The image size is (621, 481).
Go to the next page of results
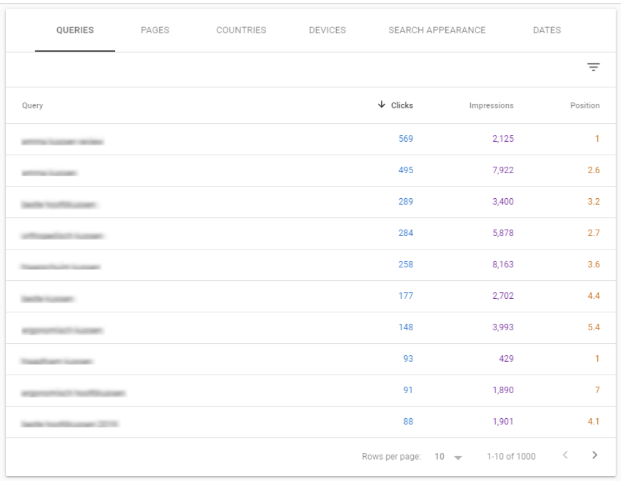pyautogui.click(x=595, y=456)
